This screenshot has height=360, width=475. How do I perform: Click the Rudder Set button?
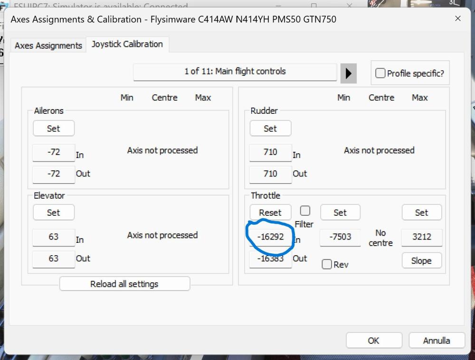pyautogui.click(x=270, y=129)
